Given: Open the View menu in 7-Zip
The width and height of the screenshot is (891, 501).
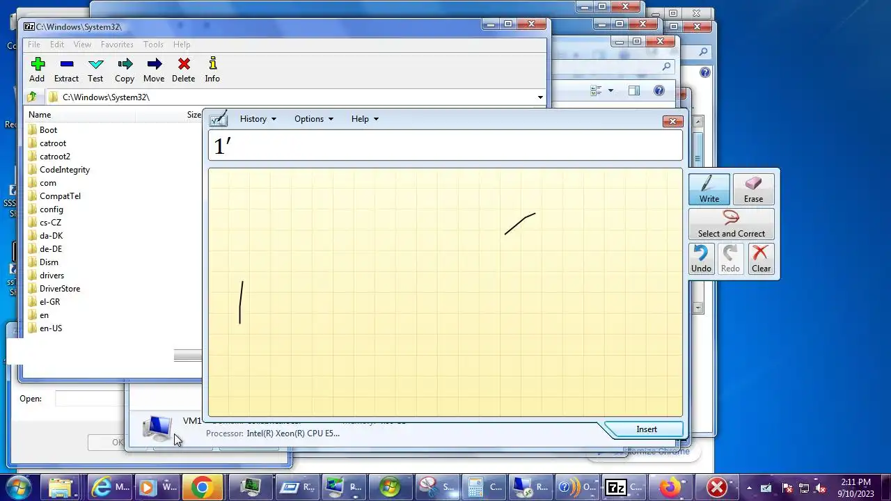Looking at the screenshot, I should click(x=82, y=45).
